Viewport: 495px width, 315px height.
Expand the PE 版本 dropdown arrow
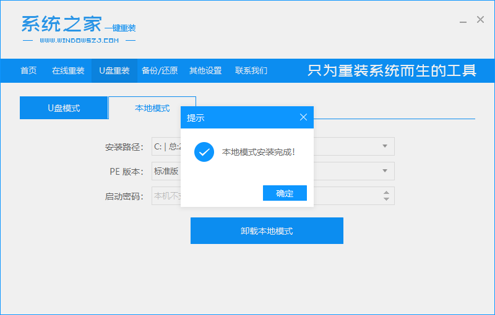click(384, 171)
